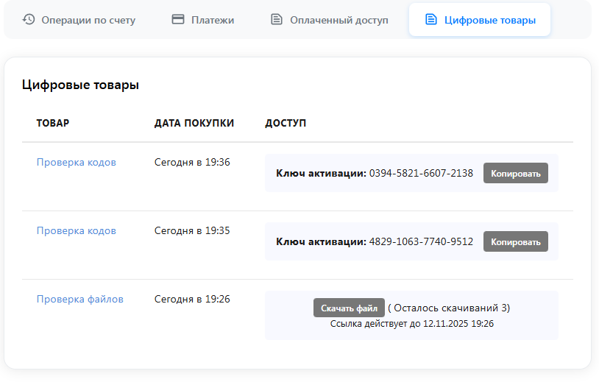Click the link expiry text 12.11.2025 19:26

(458, 323)
